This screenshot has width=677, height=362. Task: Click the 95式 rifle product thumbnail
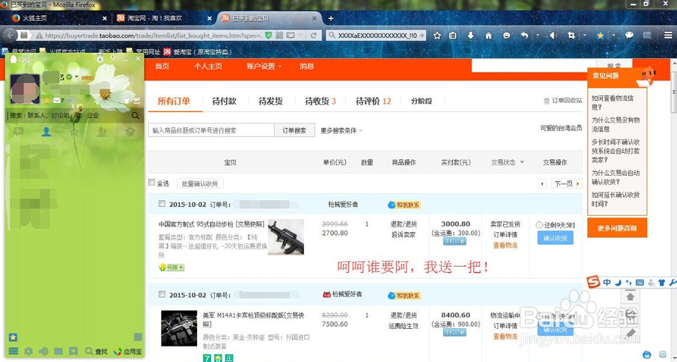[286, 237]
